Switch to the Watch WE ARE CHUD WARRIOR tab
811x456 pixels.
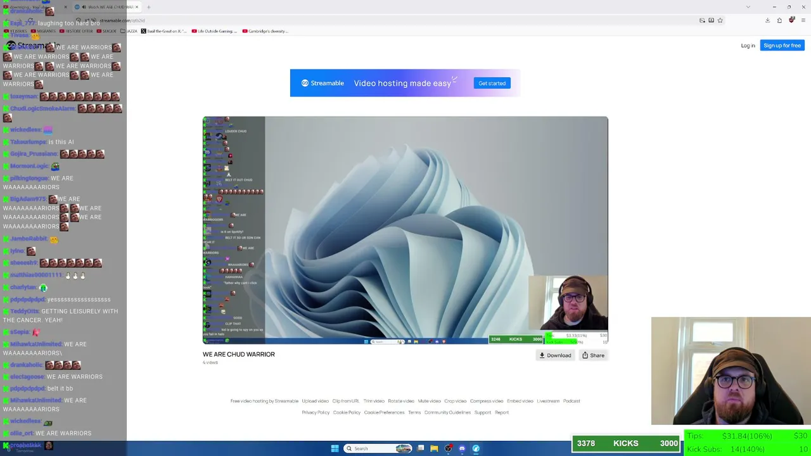point(106,7)
